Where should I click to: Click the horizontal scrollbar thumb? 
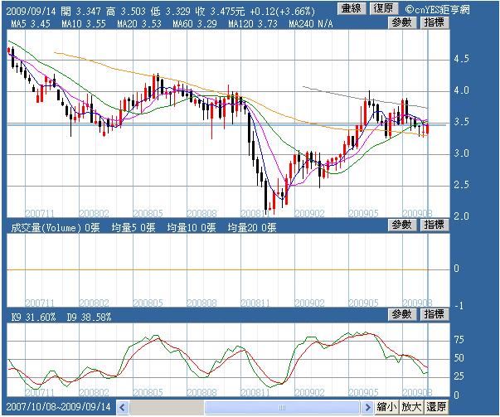pyautogui.click(x=282, y=407)
